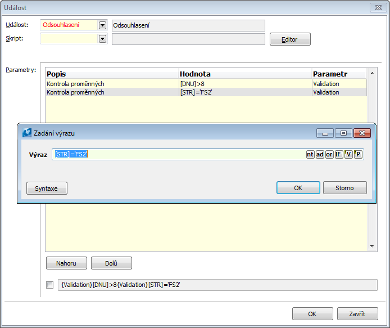
Task: Move the parameter up with Nahoru
Action: (x=66, y=263)
